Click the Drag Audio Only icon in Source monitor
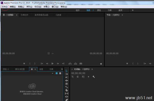 pyautogui.click(x=53, y=53)
